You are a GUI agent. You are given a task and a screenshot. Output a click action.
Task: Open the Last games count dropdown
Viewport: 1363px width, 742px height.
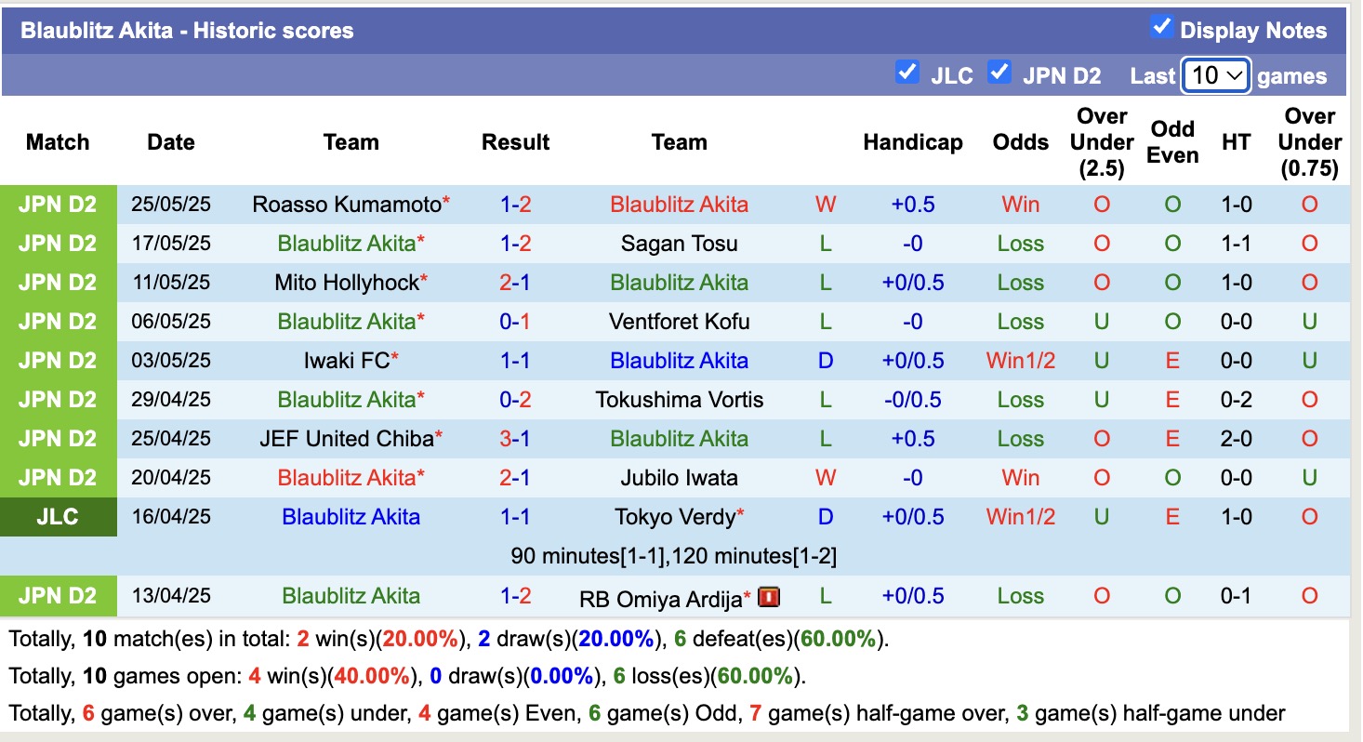point(1215,75)
